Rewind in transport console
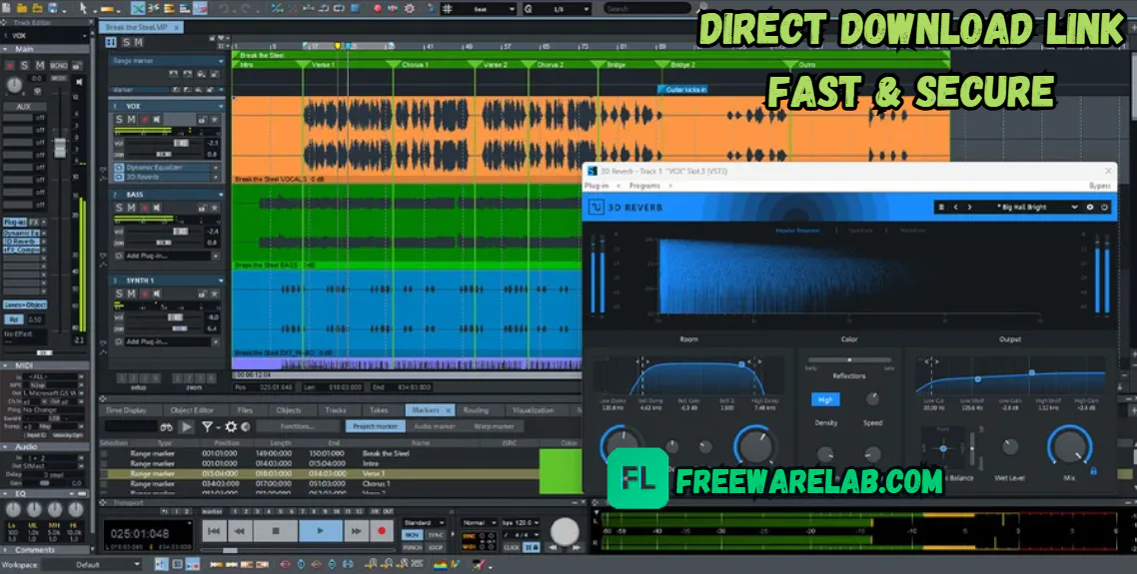Image resolution: width=1137 pixels, height=574 pixels. [240, 531]
